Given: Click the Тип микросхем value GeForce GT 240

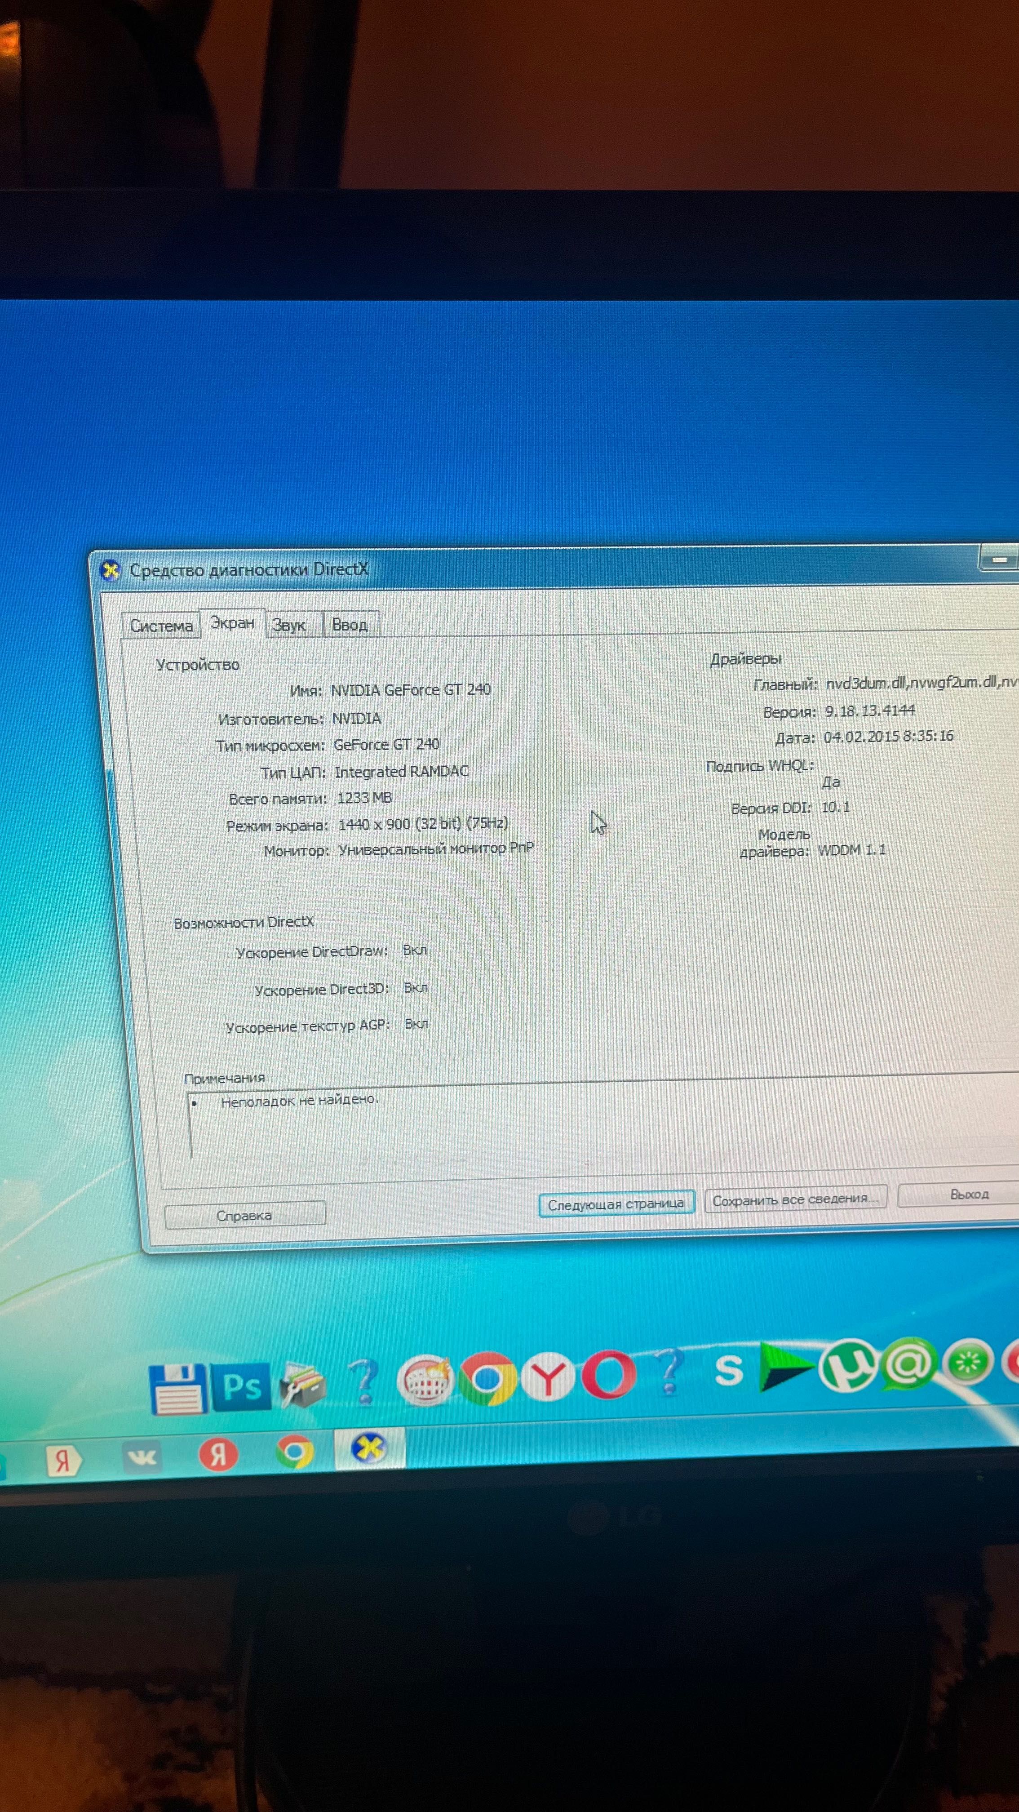Looking at the screenshot, I should (387, 744).
